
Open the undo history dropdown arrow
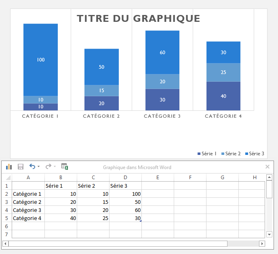tap(38, 167)
